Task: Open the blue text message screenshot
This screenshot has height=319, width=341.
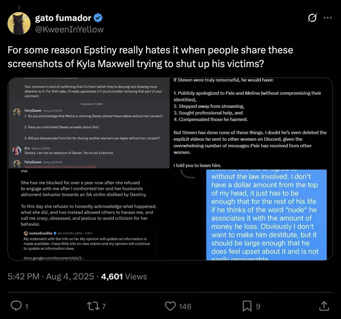Action: point(266,215)
